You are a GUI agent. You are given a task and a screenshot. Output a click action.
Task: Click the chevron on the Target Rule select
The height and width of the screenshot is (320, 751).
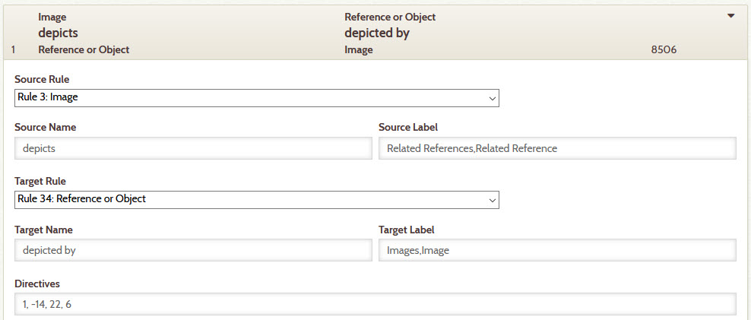491,200
